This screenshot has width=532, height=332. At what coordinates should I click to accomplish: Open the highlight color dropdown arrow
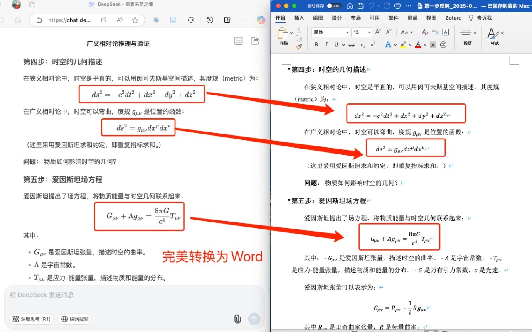click(410, 45)
